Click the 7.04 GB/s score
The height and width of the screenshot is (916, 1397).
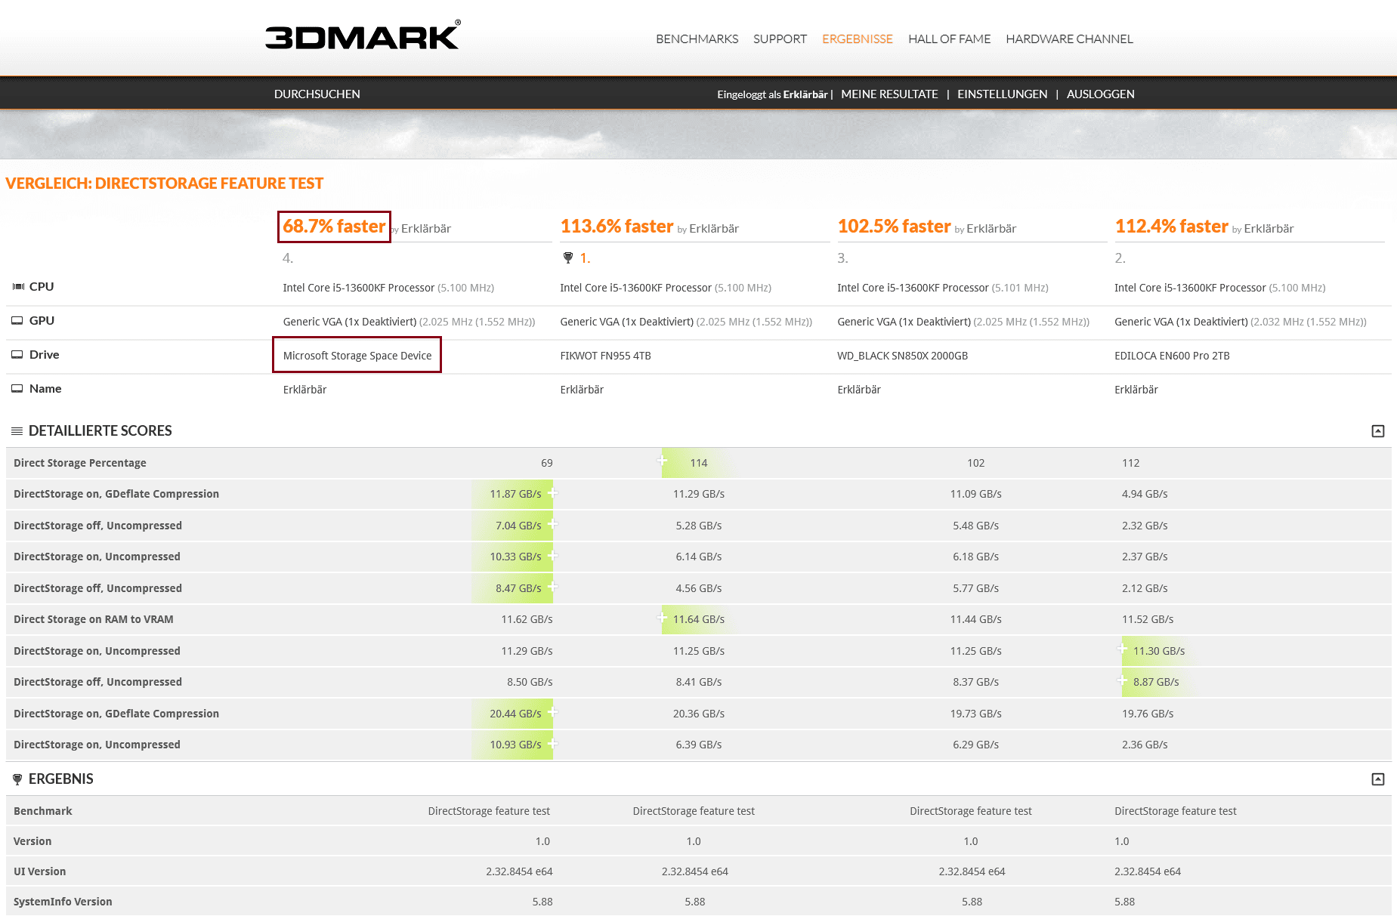[518, 526]
